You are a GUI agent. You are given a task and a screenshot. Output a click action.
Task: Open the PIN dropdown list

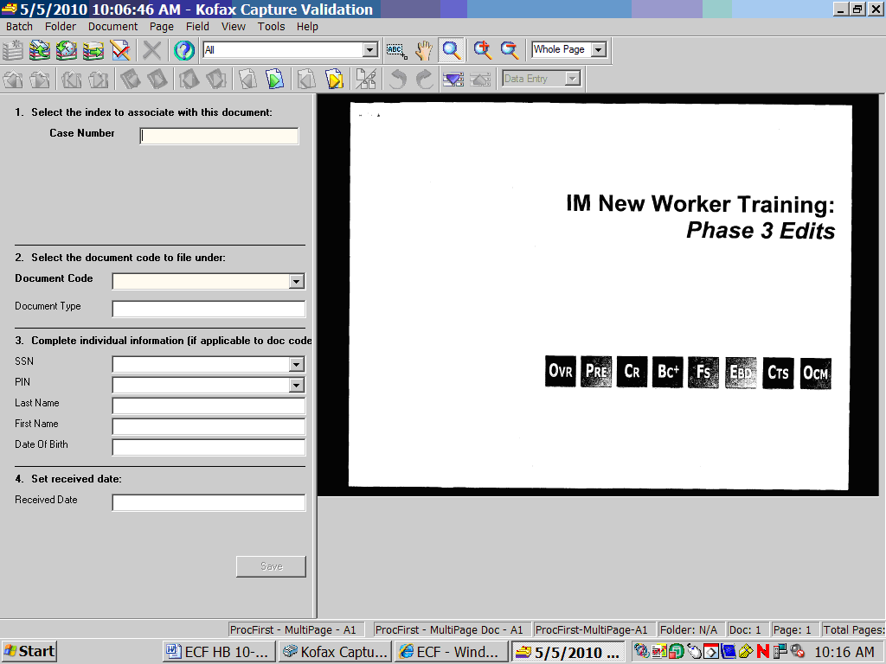(297, 385)
